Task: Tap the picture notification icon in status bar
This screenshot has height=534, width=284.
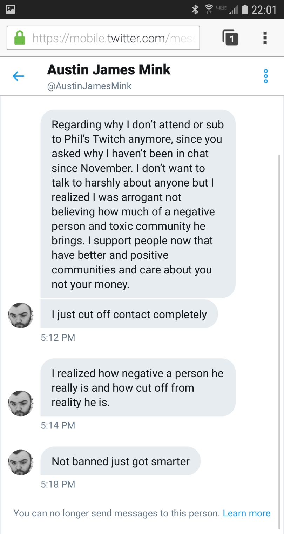Action: 11,9
